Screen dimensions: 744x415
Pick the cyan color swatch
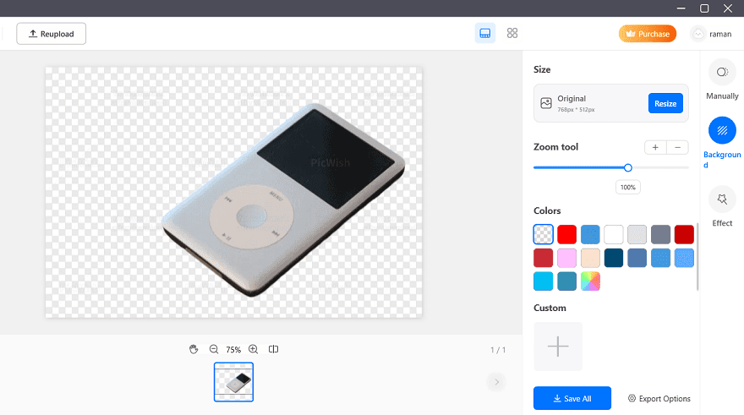pyautogui.click(x=544, y=281)
